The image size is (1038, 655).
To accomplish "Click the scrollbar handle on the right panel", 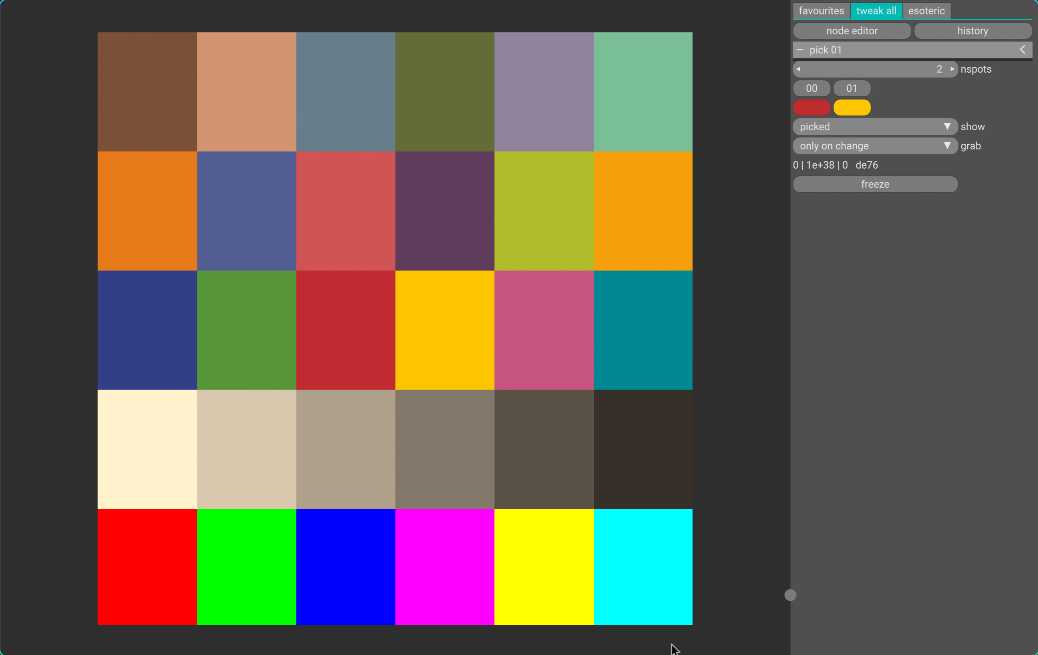I will pyautogui.click(x=791, y=595).
